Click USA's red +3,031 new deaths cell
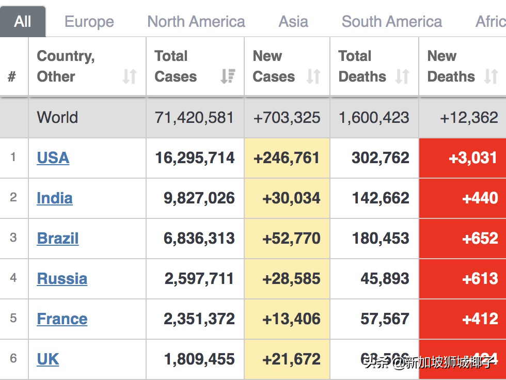 coord(463,158)
